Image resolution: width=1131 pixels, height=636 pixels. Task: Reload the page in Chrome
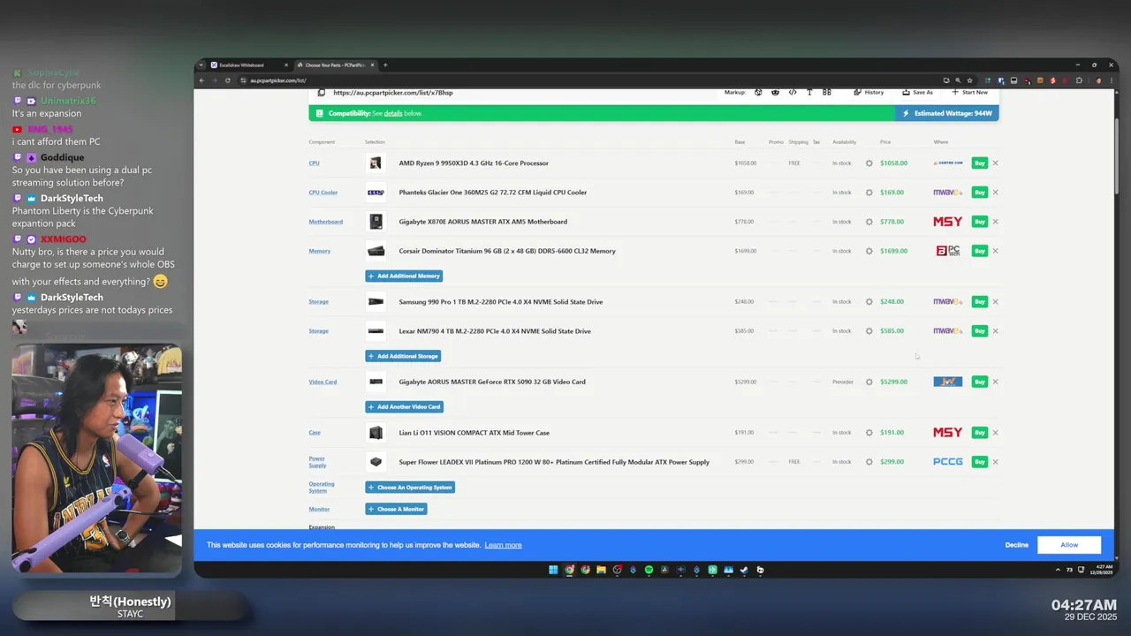[228, 80]
